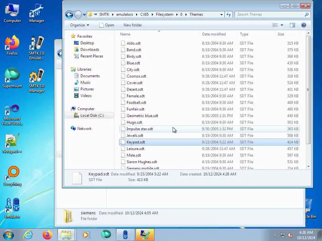This screenshot has width=322, height=241.
Task: Open Microsoft Visual Studio desktop shortcut
Action: point(12,115)
